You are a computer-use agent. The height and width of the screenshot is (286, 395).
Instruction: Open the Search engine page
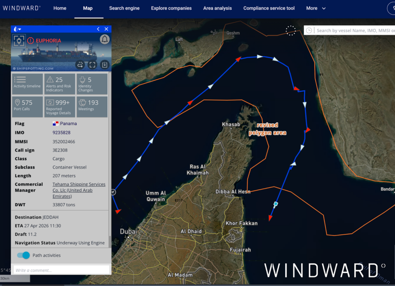[x=124, y=8]
